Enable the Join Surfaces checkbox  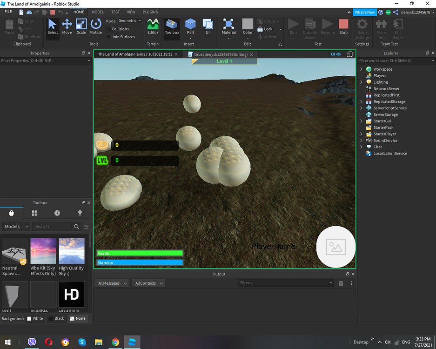pyautogui.click(x=108, y=37)
